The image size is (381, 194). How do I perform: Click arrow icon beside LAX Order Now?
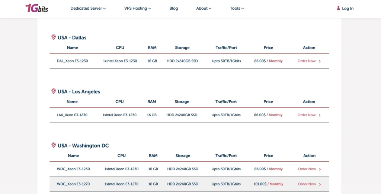320,115
